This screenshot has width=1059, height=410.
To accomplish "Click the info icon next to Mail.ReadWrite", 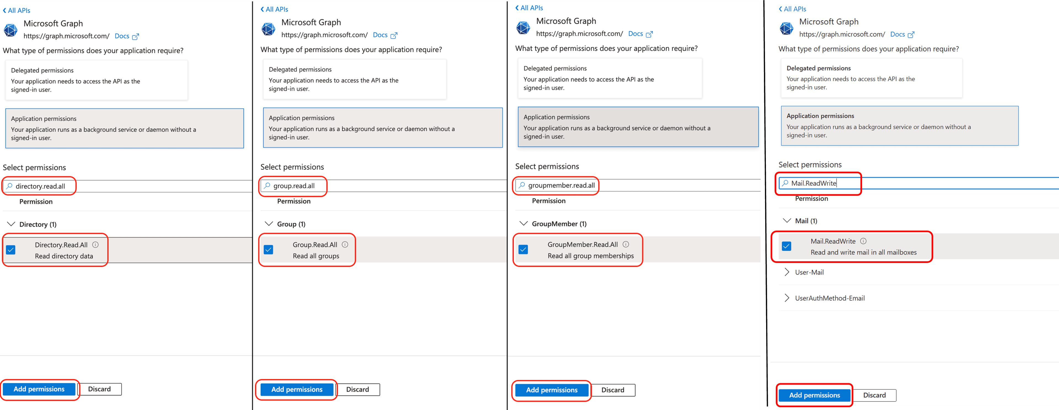I will click(x=863, y=241).
